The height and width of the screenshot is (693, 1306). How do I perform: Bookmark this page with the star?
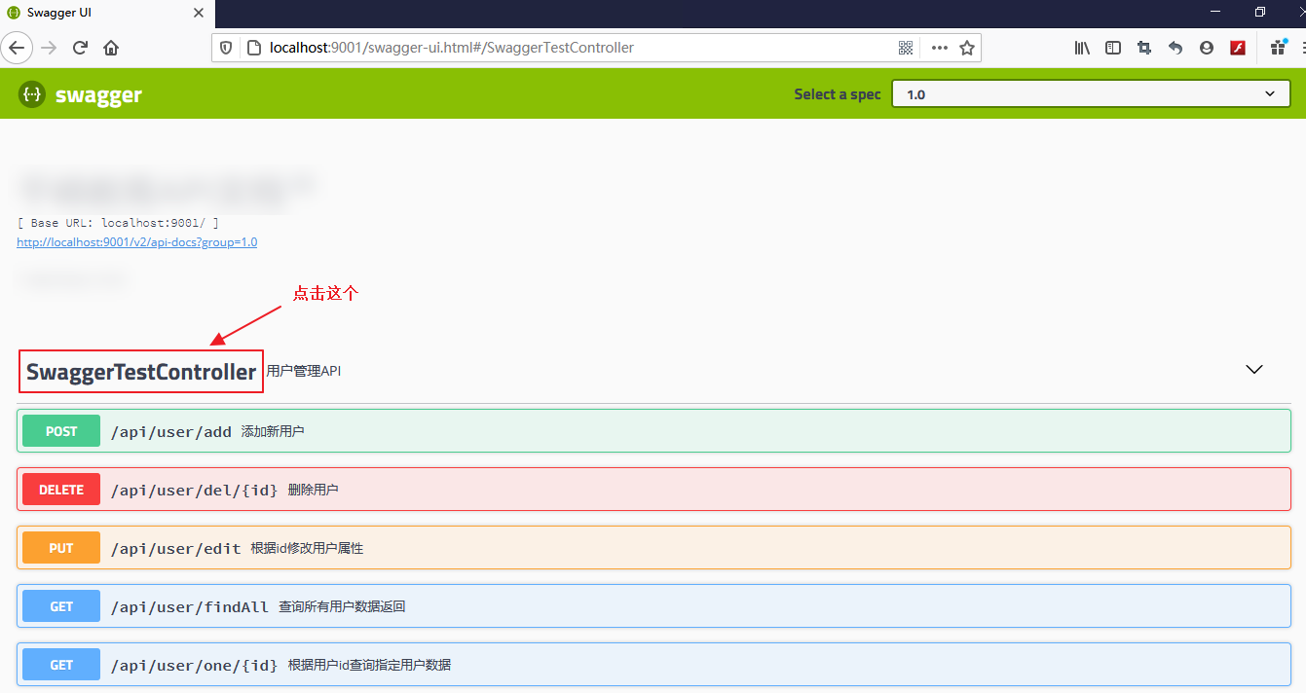coord(967,47)
